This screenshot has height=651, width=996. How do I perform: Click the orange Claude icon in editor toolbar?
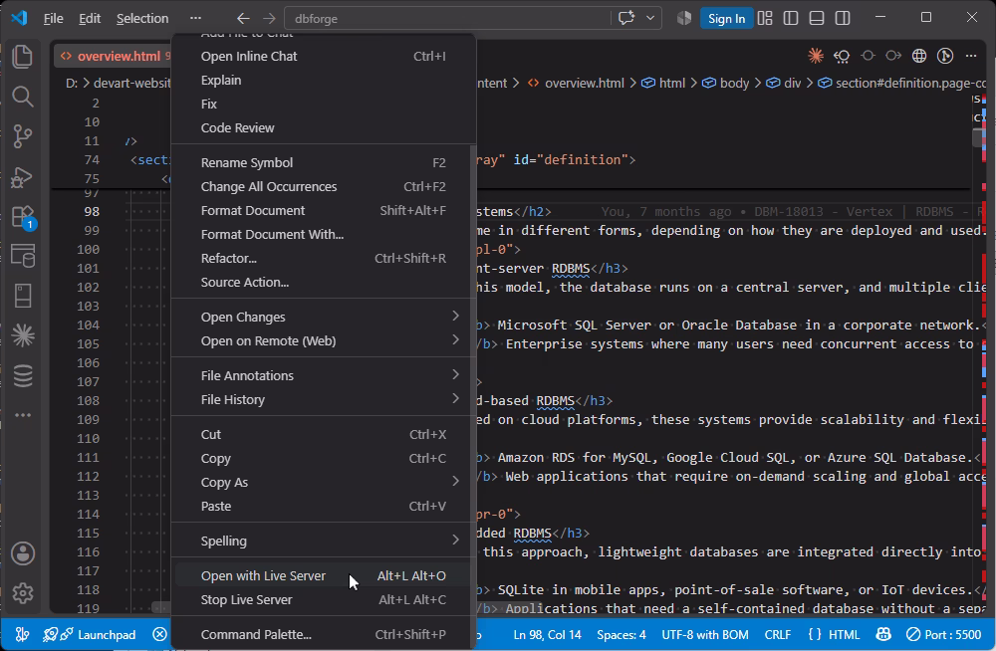[x=816, y=56]
